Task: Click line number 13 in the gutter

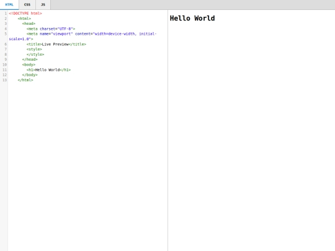Action: [5, 80]
